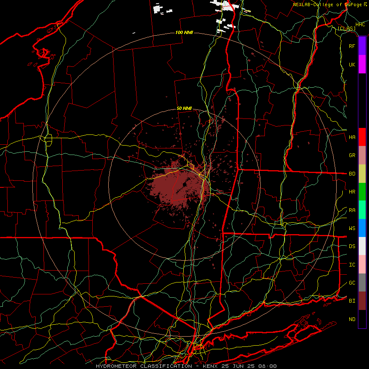Select the GC gray legend swatch
This screenshot has height=369, width=369.
point(362,282)
